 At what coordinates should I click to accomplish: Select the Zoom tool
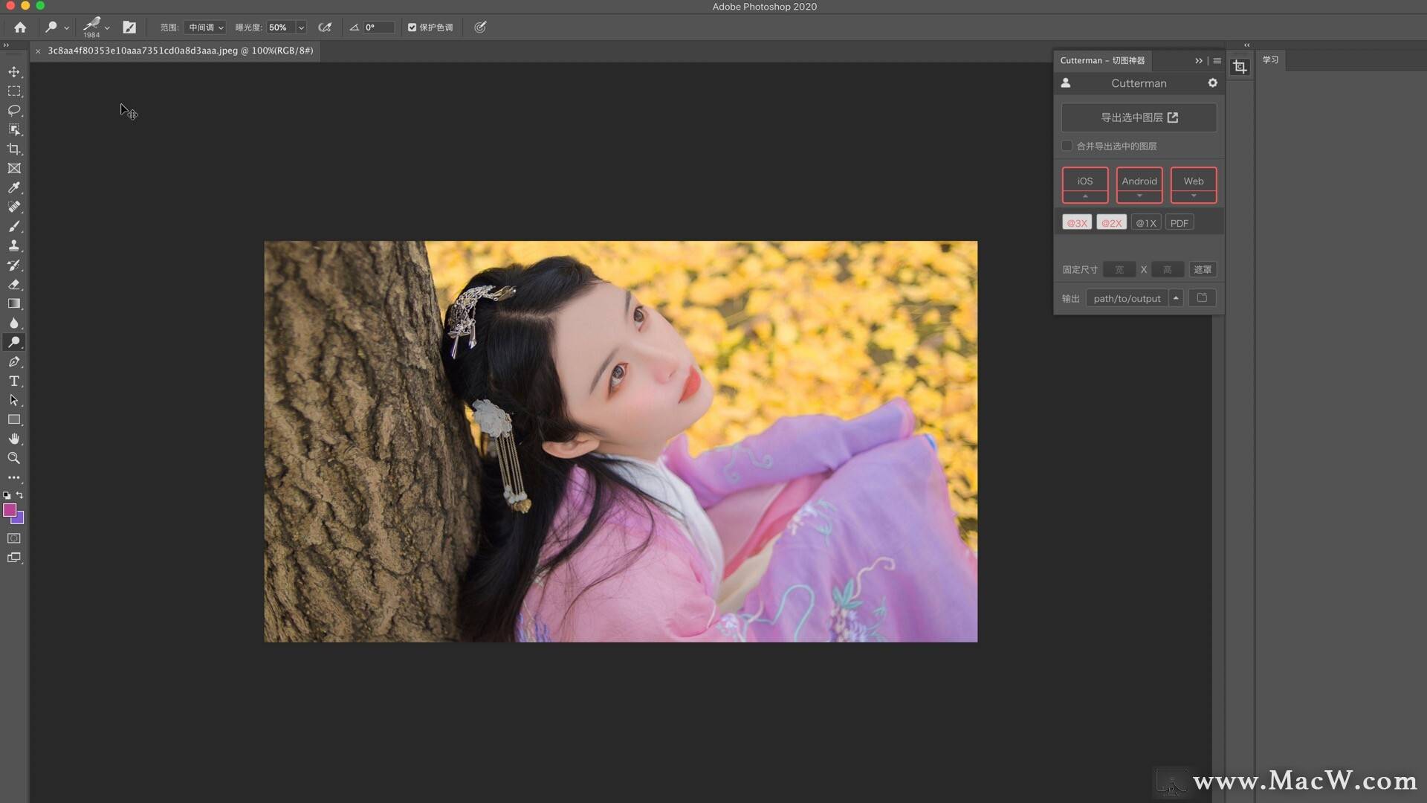[14, 459]
